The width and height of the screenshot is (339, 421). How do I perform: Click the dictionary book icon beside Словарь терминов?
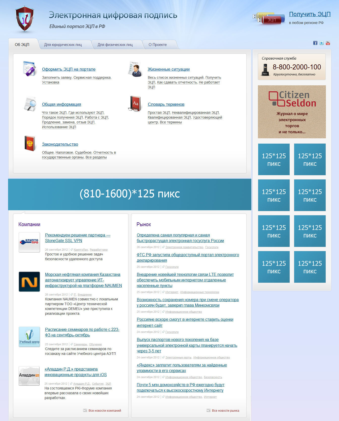click(134, 104)
